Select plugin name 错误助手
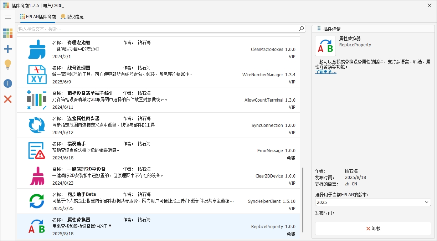 pos(76,144)
